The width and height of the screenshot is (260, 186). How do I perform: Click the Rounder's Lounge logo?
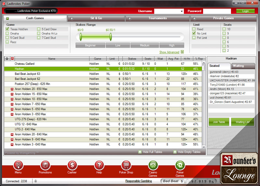[x=239, y=168]
